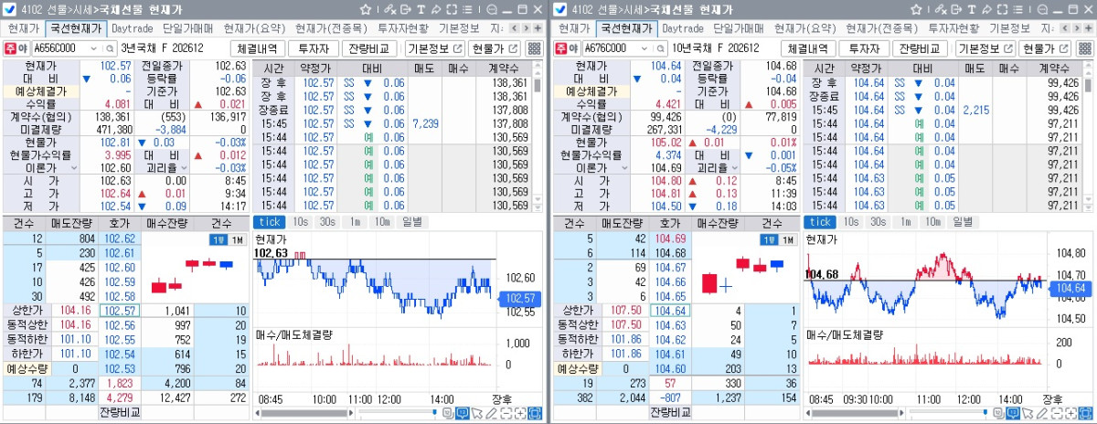Image resolution: width=1097 pixels, height=424 pixels.
Task: Click the fit-to-screen icon under left chart
Action: pos(535,413)
